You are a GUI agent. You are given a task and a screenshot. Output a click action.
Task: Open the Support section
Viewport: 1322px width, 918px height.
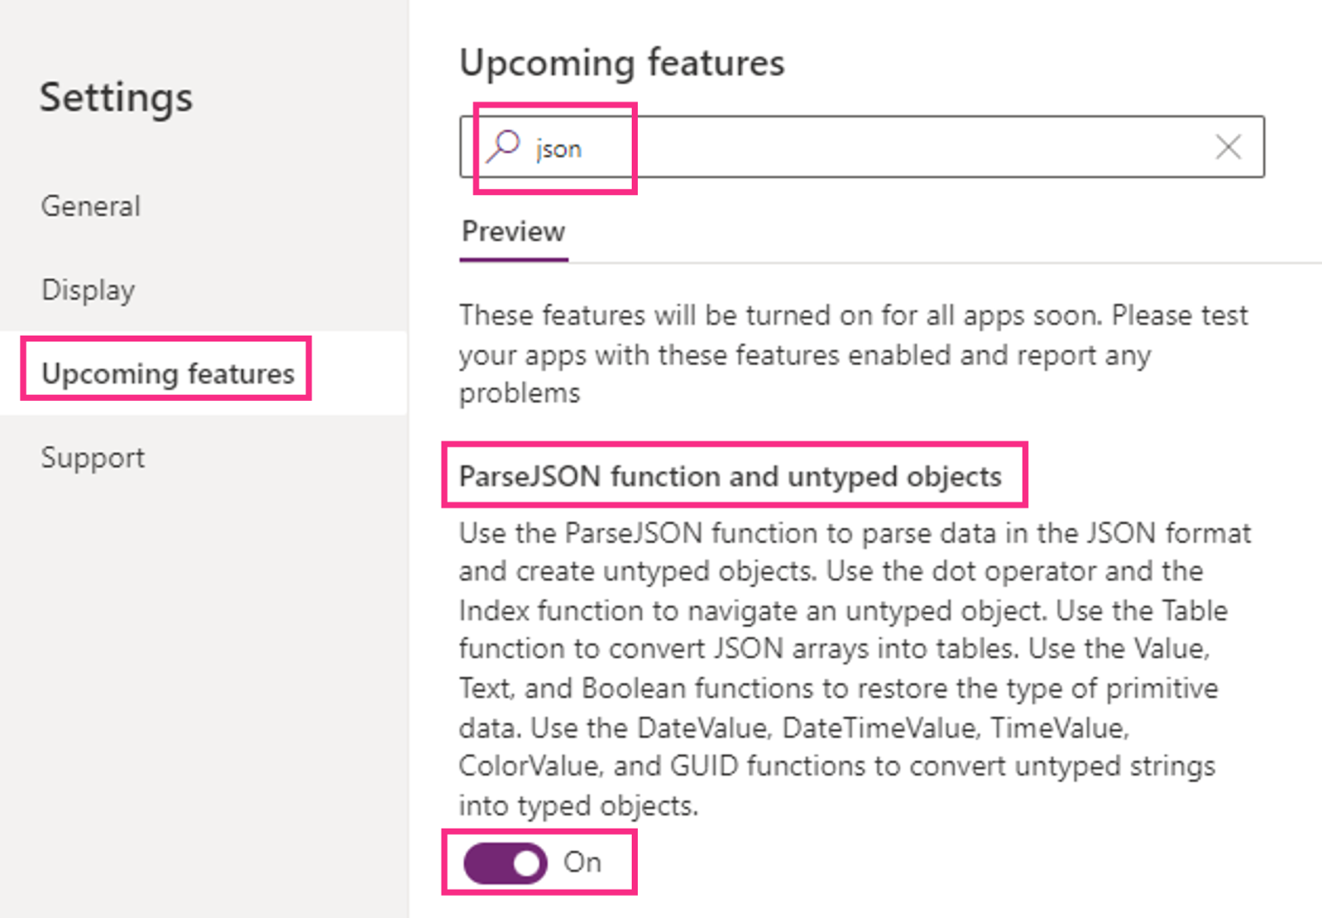coord(93,458)
